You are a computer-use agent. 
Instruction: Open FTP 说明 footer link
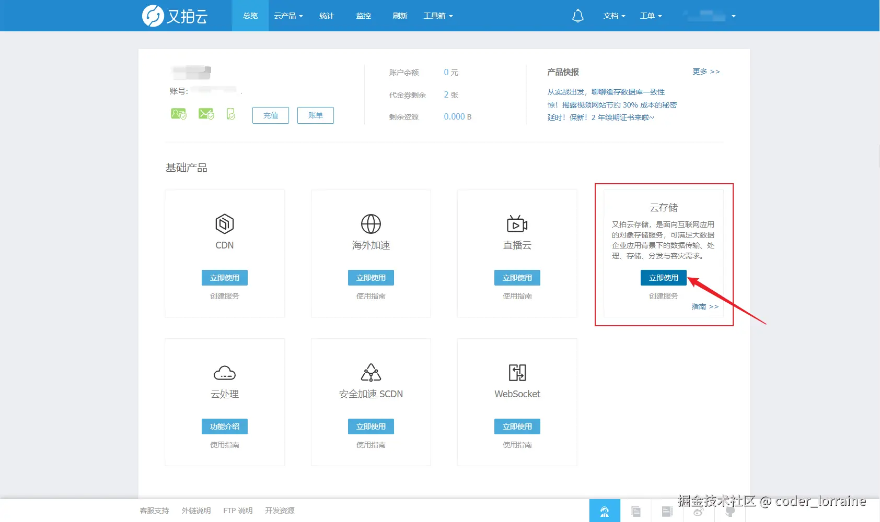238,511
